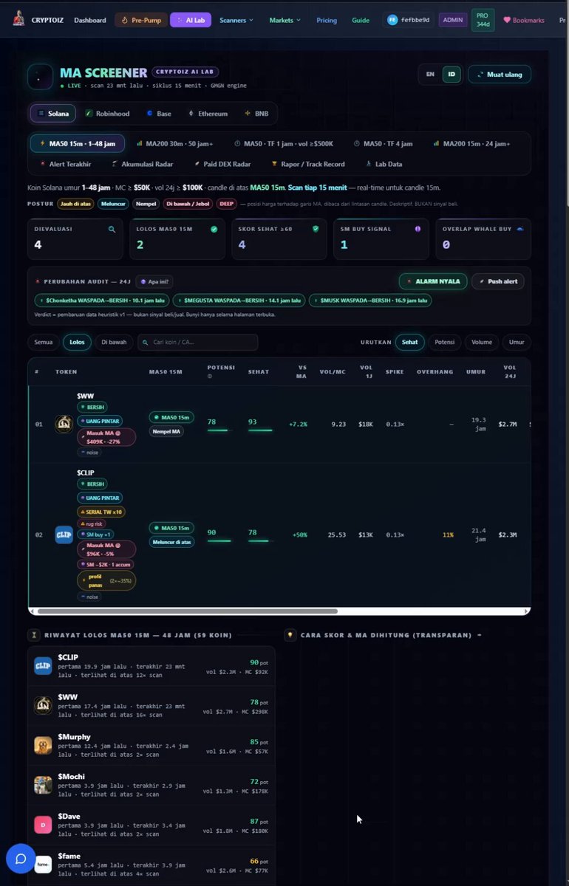Image resolution: width=569 pixels, height=886 pixels.
Task: Click $MEGUSTA WASPADA→BERSIH audit chip
Action: (239, 301)
